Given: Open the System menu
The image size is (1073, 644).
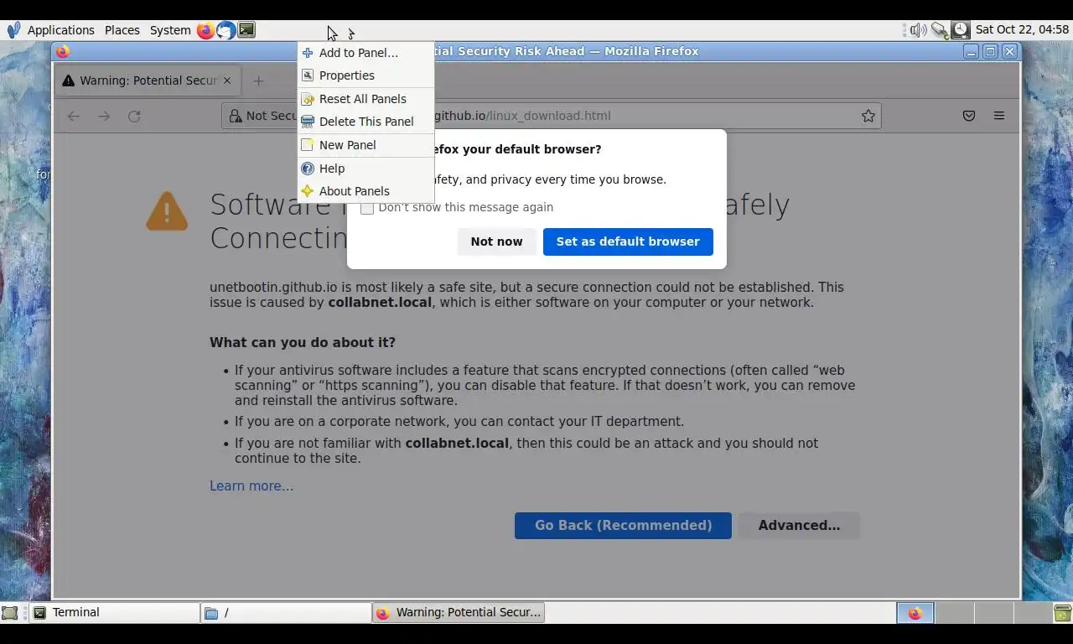Looking at the screenshot, I should [170, 30].
